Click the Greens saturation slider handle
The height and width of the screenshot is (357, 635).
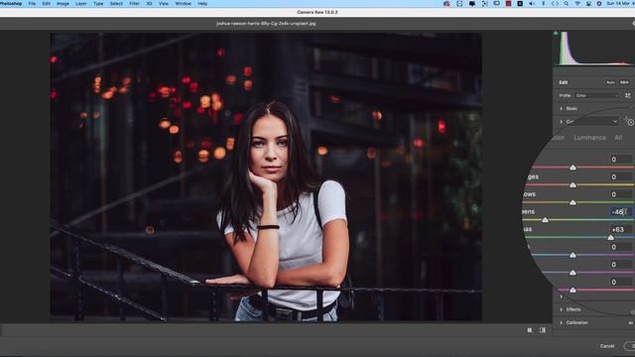pos(545,220)
